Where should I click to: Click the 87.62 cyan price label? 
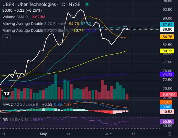coord(167,25)
